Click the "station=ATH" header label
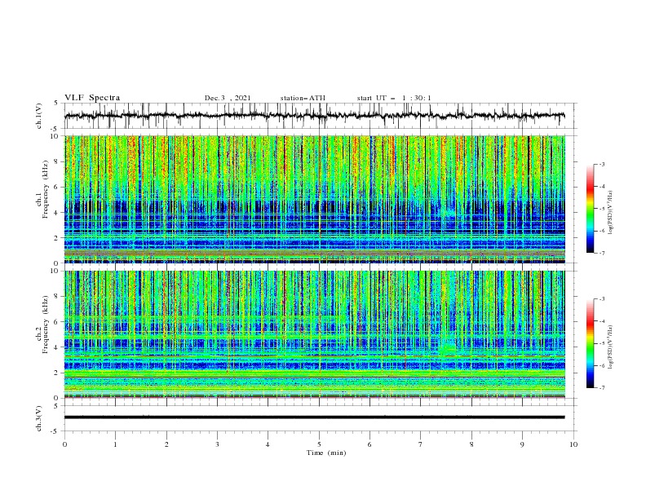 [x=303, y=98]
